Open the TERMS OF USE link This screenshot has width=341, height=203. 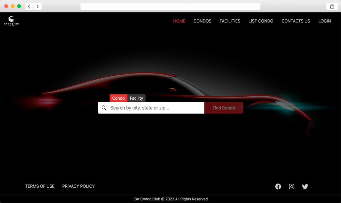40,186
